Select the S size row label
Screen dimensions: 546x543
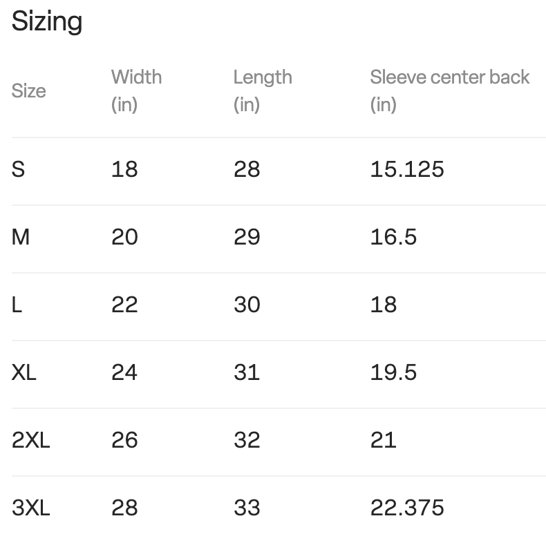18,169
